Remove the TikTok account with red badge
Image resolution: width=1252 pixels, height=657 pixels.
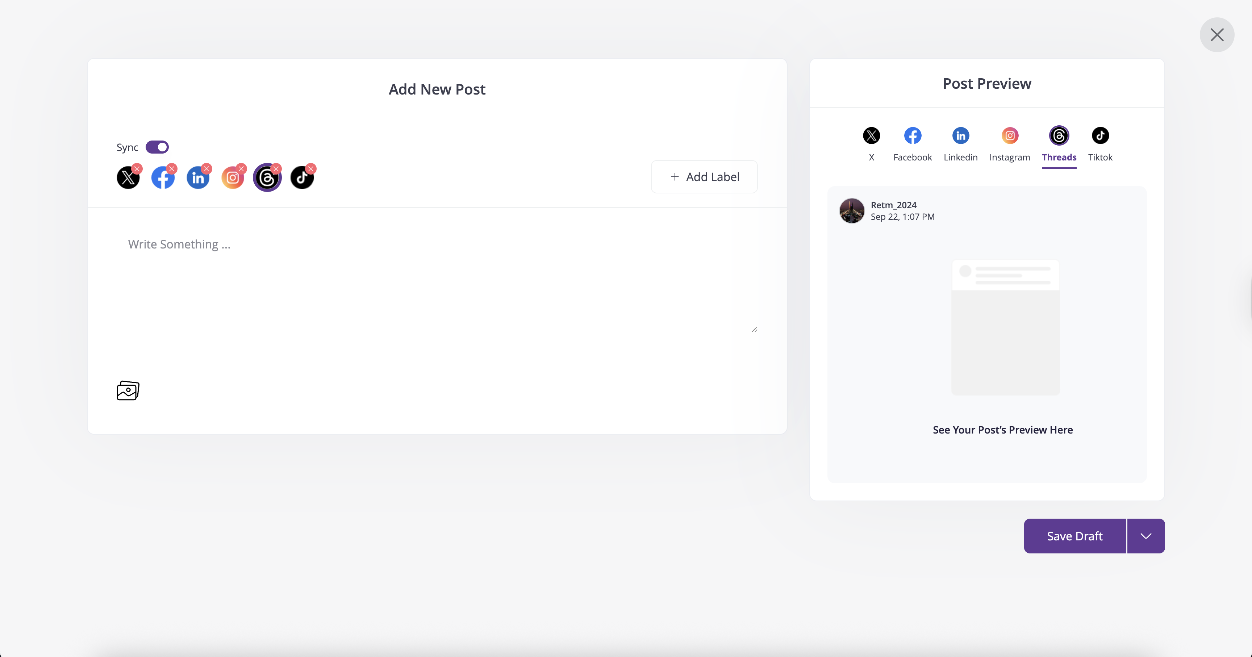(x=311, y=169)
